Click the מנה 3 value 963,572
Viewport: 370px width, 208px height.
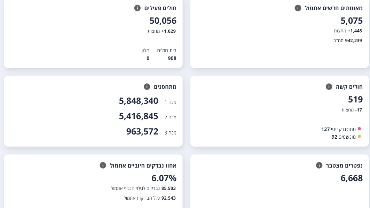(142, 132)
